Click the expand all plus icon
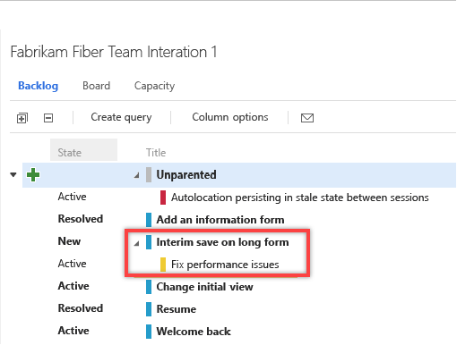Image resolution: width=457 pixels, height=345 pixels. 22,118
